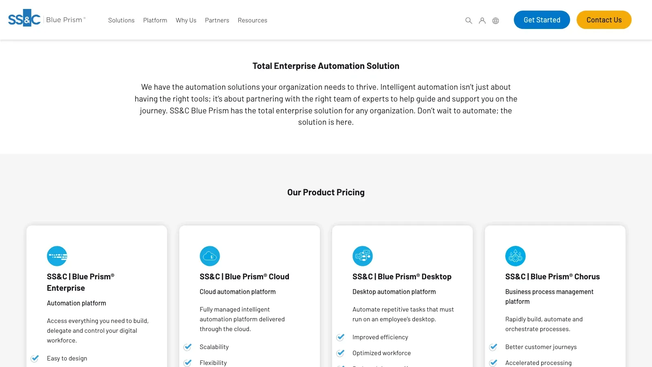652x367 pixels.
Task: Click the checkmark beside Scalability
Action: click(188, 347)
